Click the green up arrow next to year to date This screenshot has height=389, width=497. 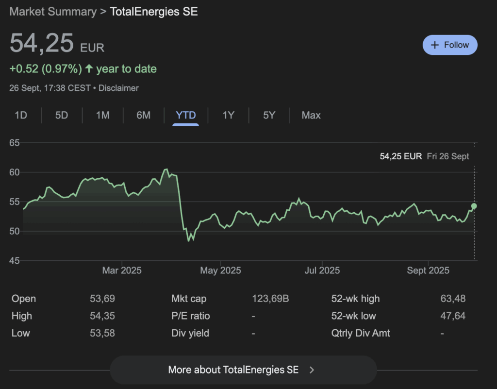89,68
